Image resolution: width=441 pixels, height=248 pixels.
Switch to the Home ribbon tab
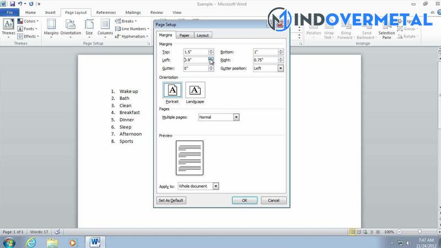(30, 12)
